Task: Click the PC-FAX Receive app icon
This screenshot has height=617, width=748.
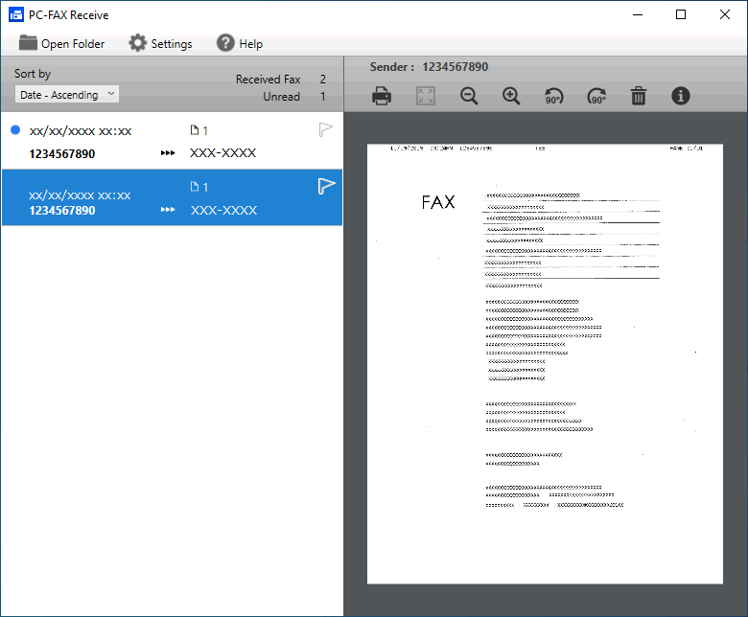Action: pyautogui.click(x=15, y=14)
